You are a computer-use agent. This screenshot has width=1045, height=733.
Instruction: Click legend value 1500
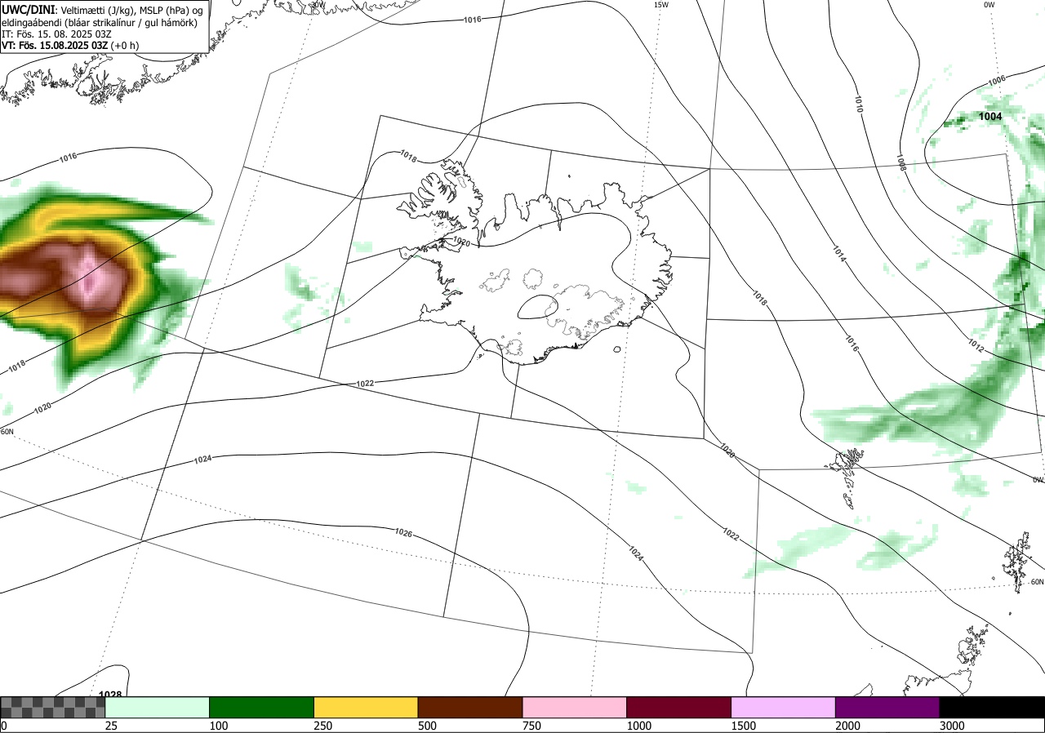pyautogui.click(x=744, y=726)
